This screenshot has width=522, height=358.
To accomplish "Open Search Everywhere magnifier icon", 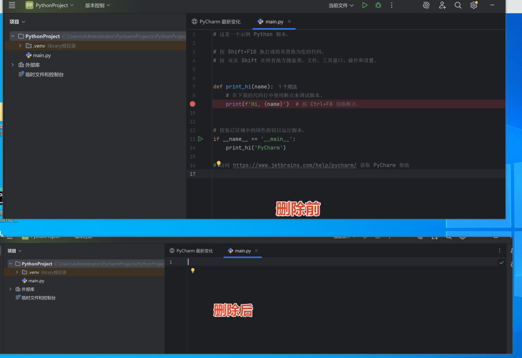I will click(458, 5).
